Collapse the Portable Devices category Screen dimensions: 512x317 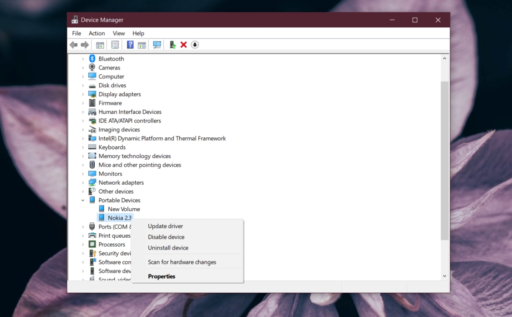(83, 200)
